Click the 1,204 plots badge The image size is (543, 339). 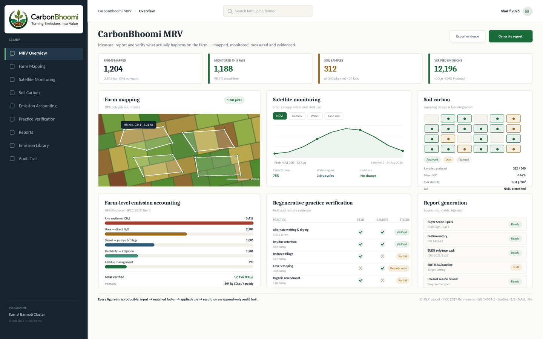(234, 100)
